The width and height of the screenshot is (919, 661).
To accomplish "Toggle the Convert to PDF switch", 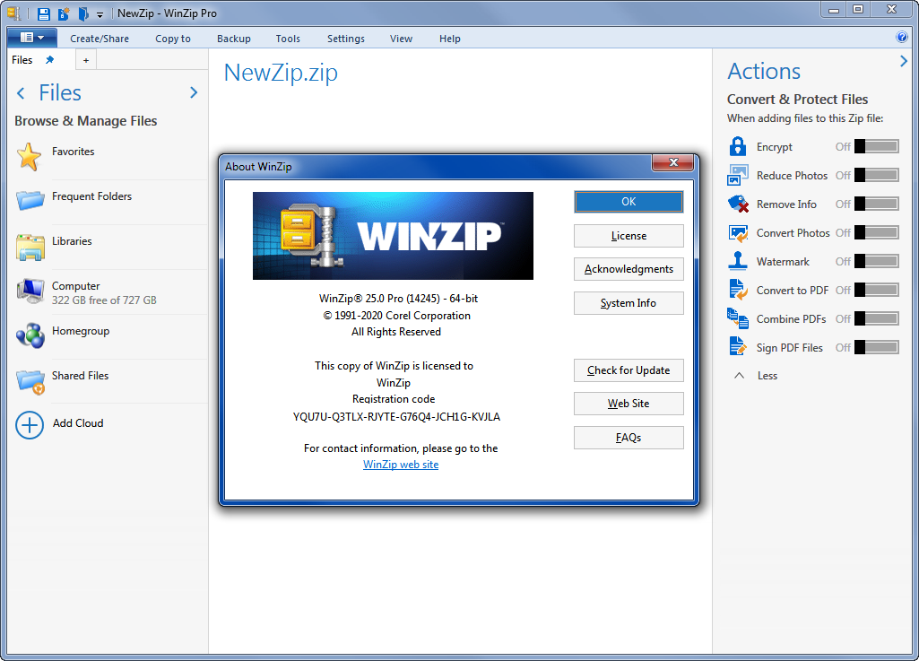I will [877, 290].
